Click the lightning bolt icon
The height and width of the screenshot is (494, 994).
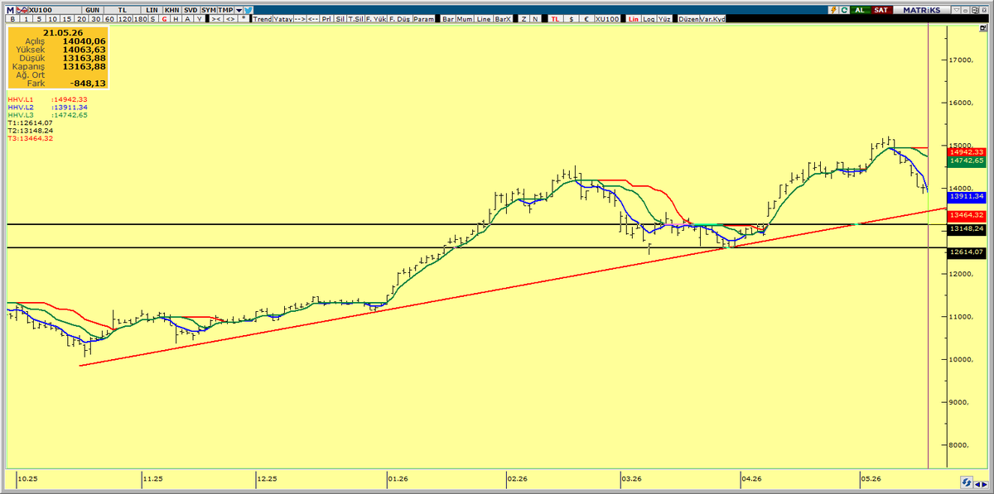pos(834,10)
